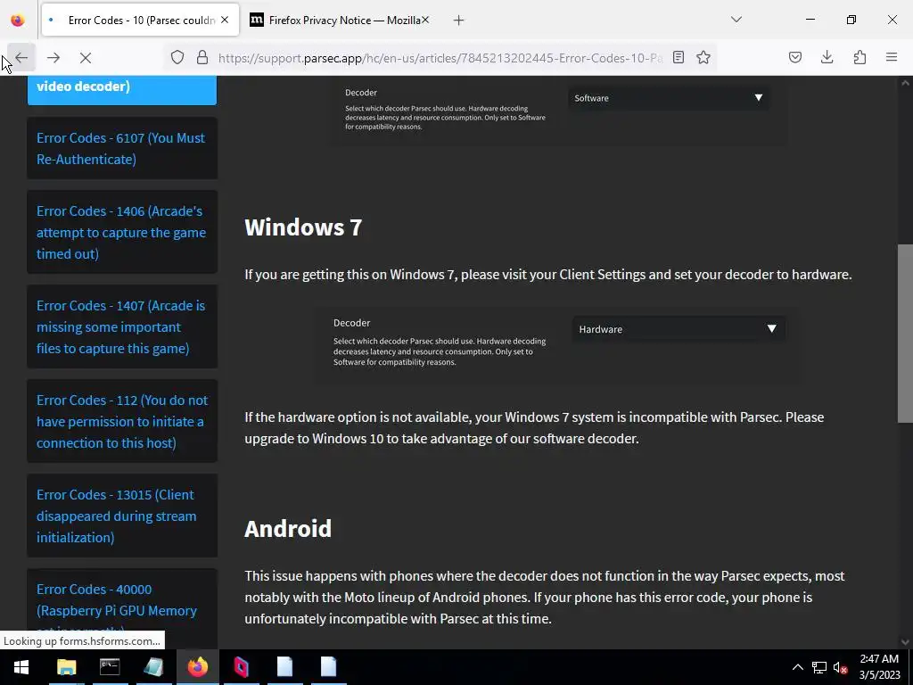Close the Firefox Privacy Notice tab

coord(425,20)
